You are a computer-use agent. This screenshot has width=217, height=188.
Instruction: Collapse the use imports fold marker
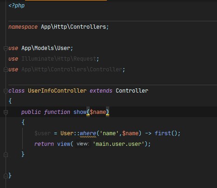[6, 48]
